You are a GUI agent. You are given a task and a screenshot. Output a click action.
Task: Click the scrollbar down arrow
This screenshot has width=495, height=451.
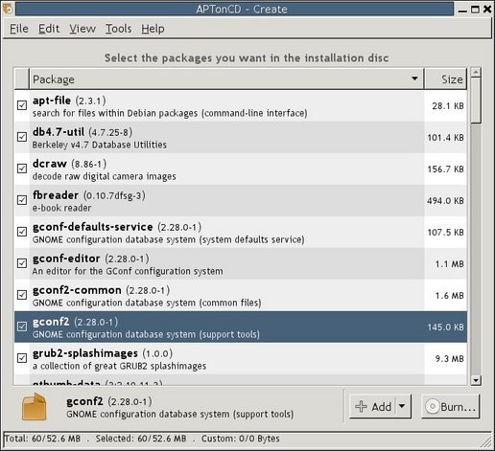[x=476, y=380]
